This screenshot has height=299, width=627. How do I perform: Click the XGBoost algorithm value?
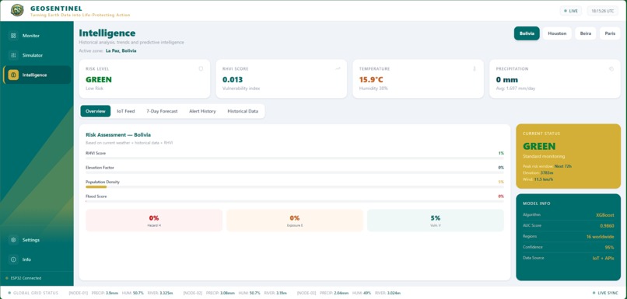[605, 215]
